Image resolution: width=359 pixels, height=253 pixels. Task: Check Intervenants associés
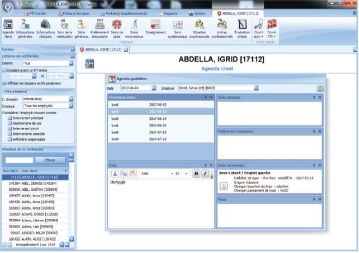point(10,134)
